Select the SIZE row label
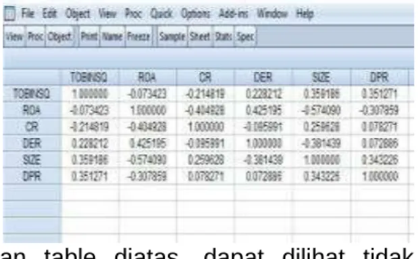Screen dimensions: 418x259 click(32, 160)
